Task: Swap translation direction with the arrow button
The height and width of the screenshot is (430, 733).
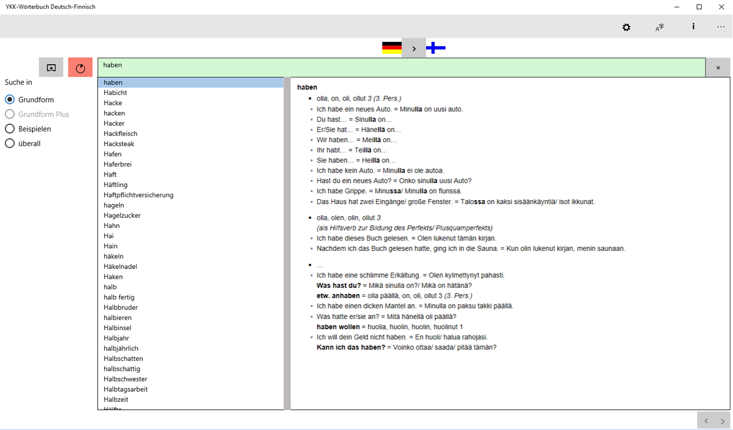Action: 414,48
